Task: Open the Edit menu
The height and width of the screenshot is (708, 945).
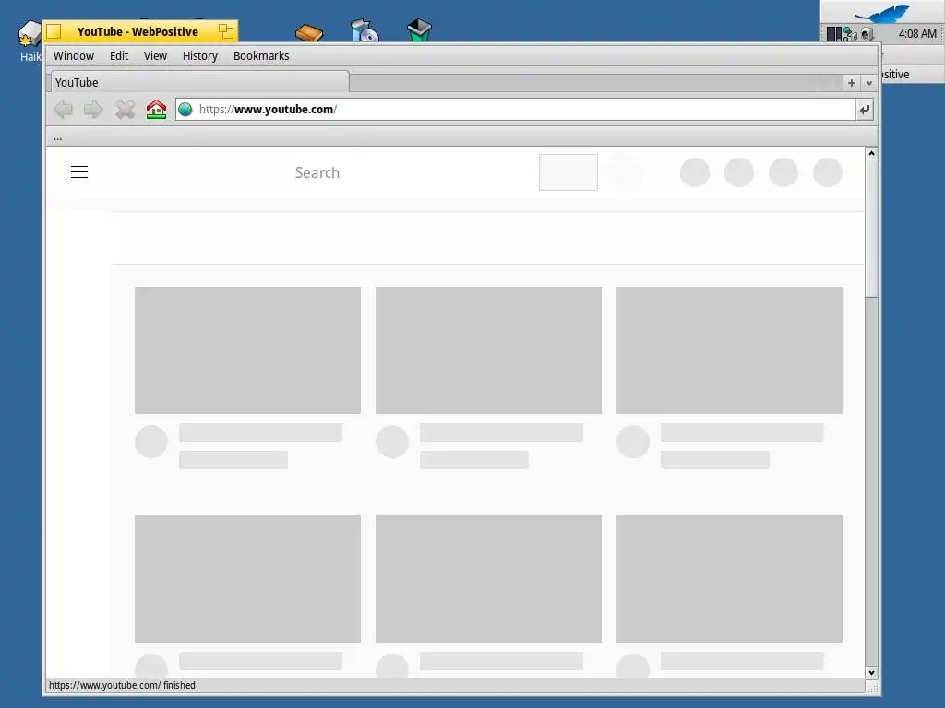Action: [119, 56]
